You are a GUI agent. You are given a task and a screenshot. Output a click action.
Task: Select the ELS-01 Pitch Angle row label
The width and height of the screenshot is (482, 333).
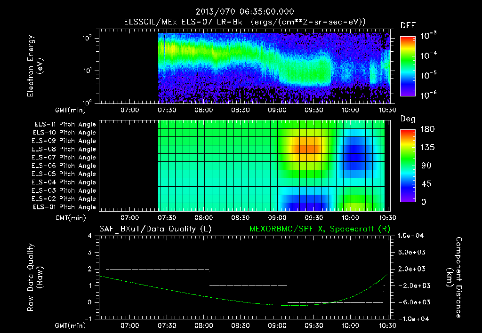pyautogui.click(x=64, y=207)
